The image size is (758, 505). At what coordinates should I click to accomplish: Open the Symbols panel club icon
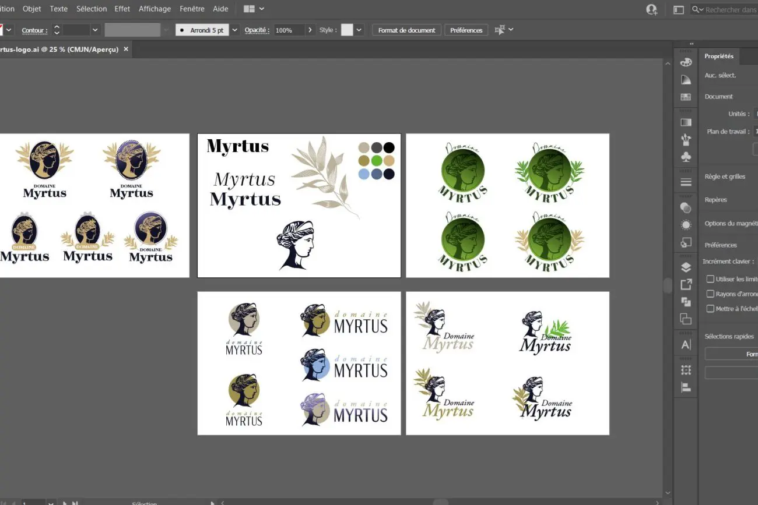click(x=686, y=157)
